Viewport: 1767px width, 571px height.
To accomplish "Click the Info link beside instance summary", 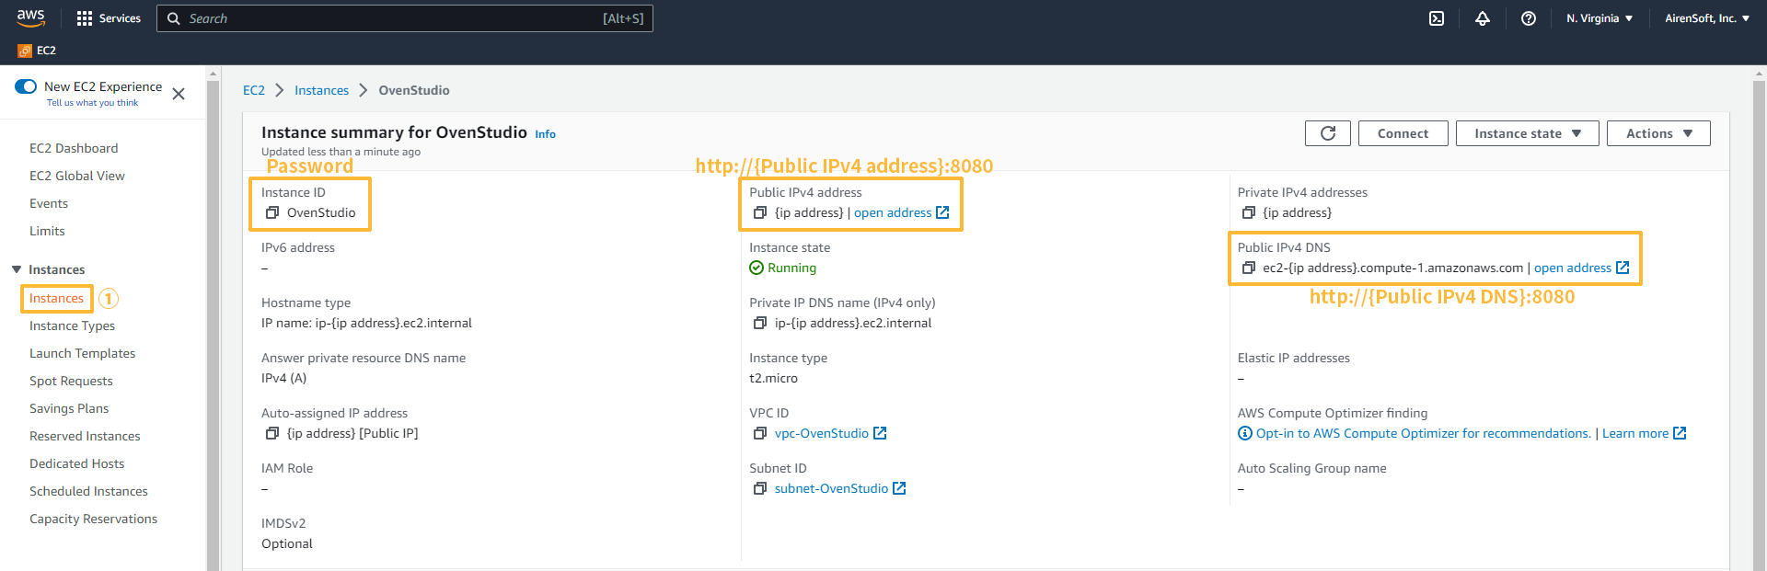I will coord(546,134).
